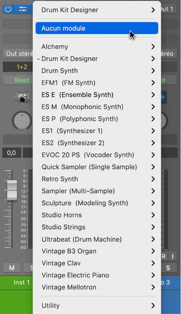The height and width of the screenshot is (314, 181).
Task: Click the blue waveform track icon
Action: (x=163, y=97)
